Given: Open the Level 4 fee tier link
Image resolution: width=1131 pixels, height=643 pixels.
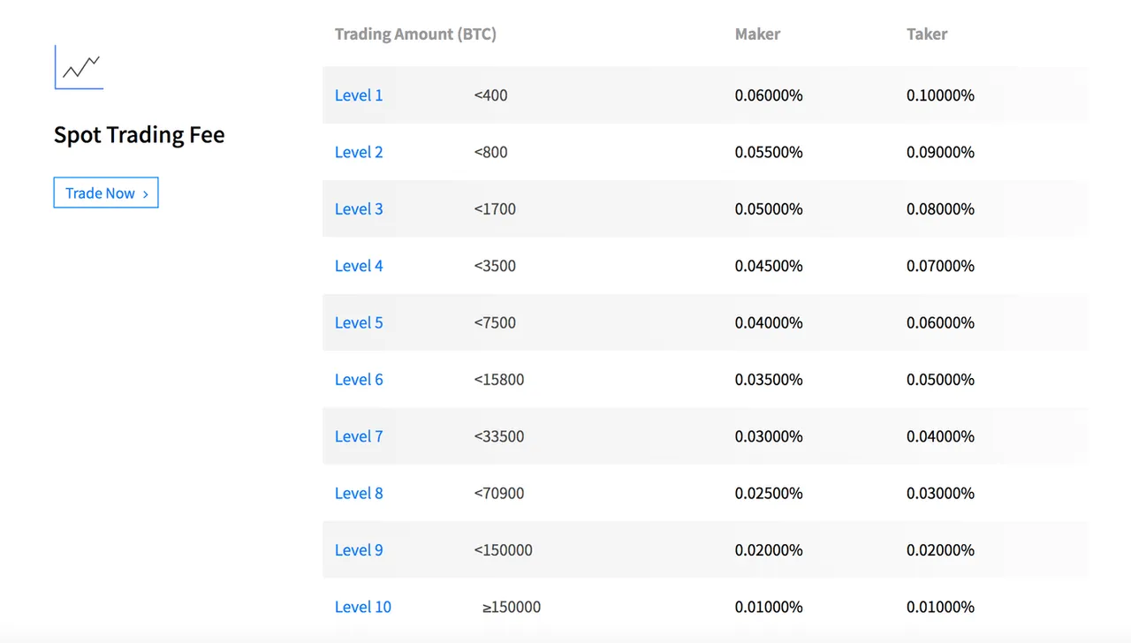Looking at the screenshot, I should [359, 266].
